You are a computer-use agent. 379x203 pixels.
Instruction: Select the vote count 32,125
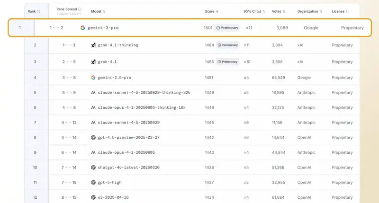[x=278, y=107]
